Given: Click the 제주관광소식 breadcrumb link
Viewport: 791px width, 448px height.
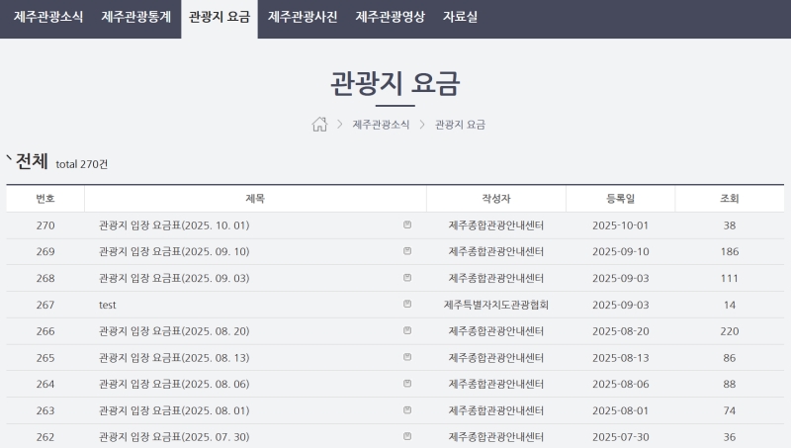Looking at the screenshot, I should [381, 125].
